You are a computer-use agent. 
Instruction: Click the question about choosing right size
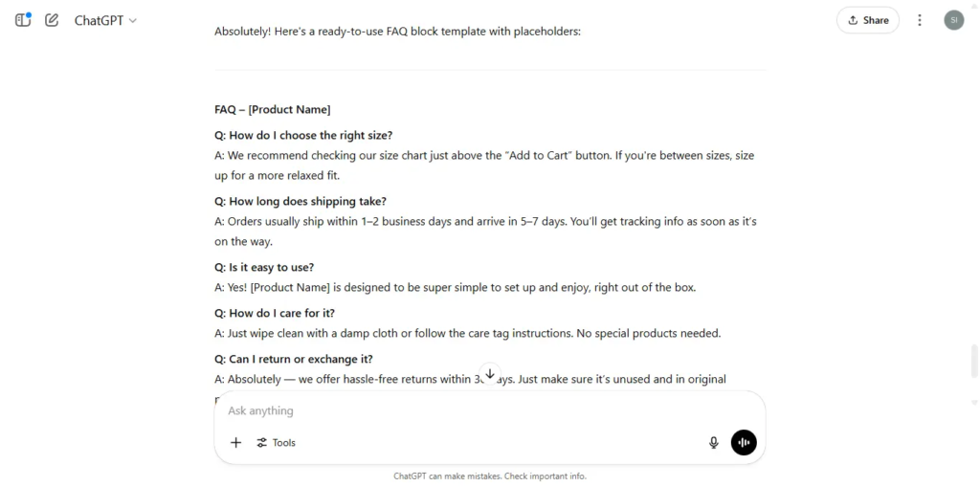pos(303,135)
